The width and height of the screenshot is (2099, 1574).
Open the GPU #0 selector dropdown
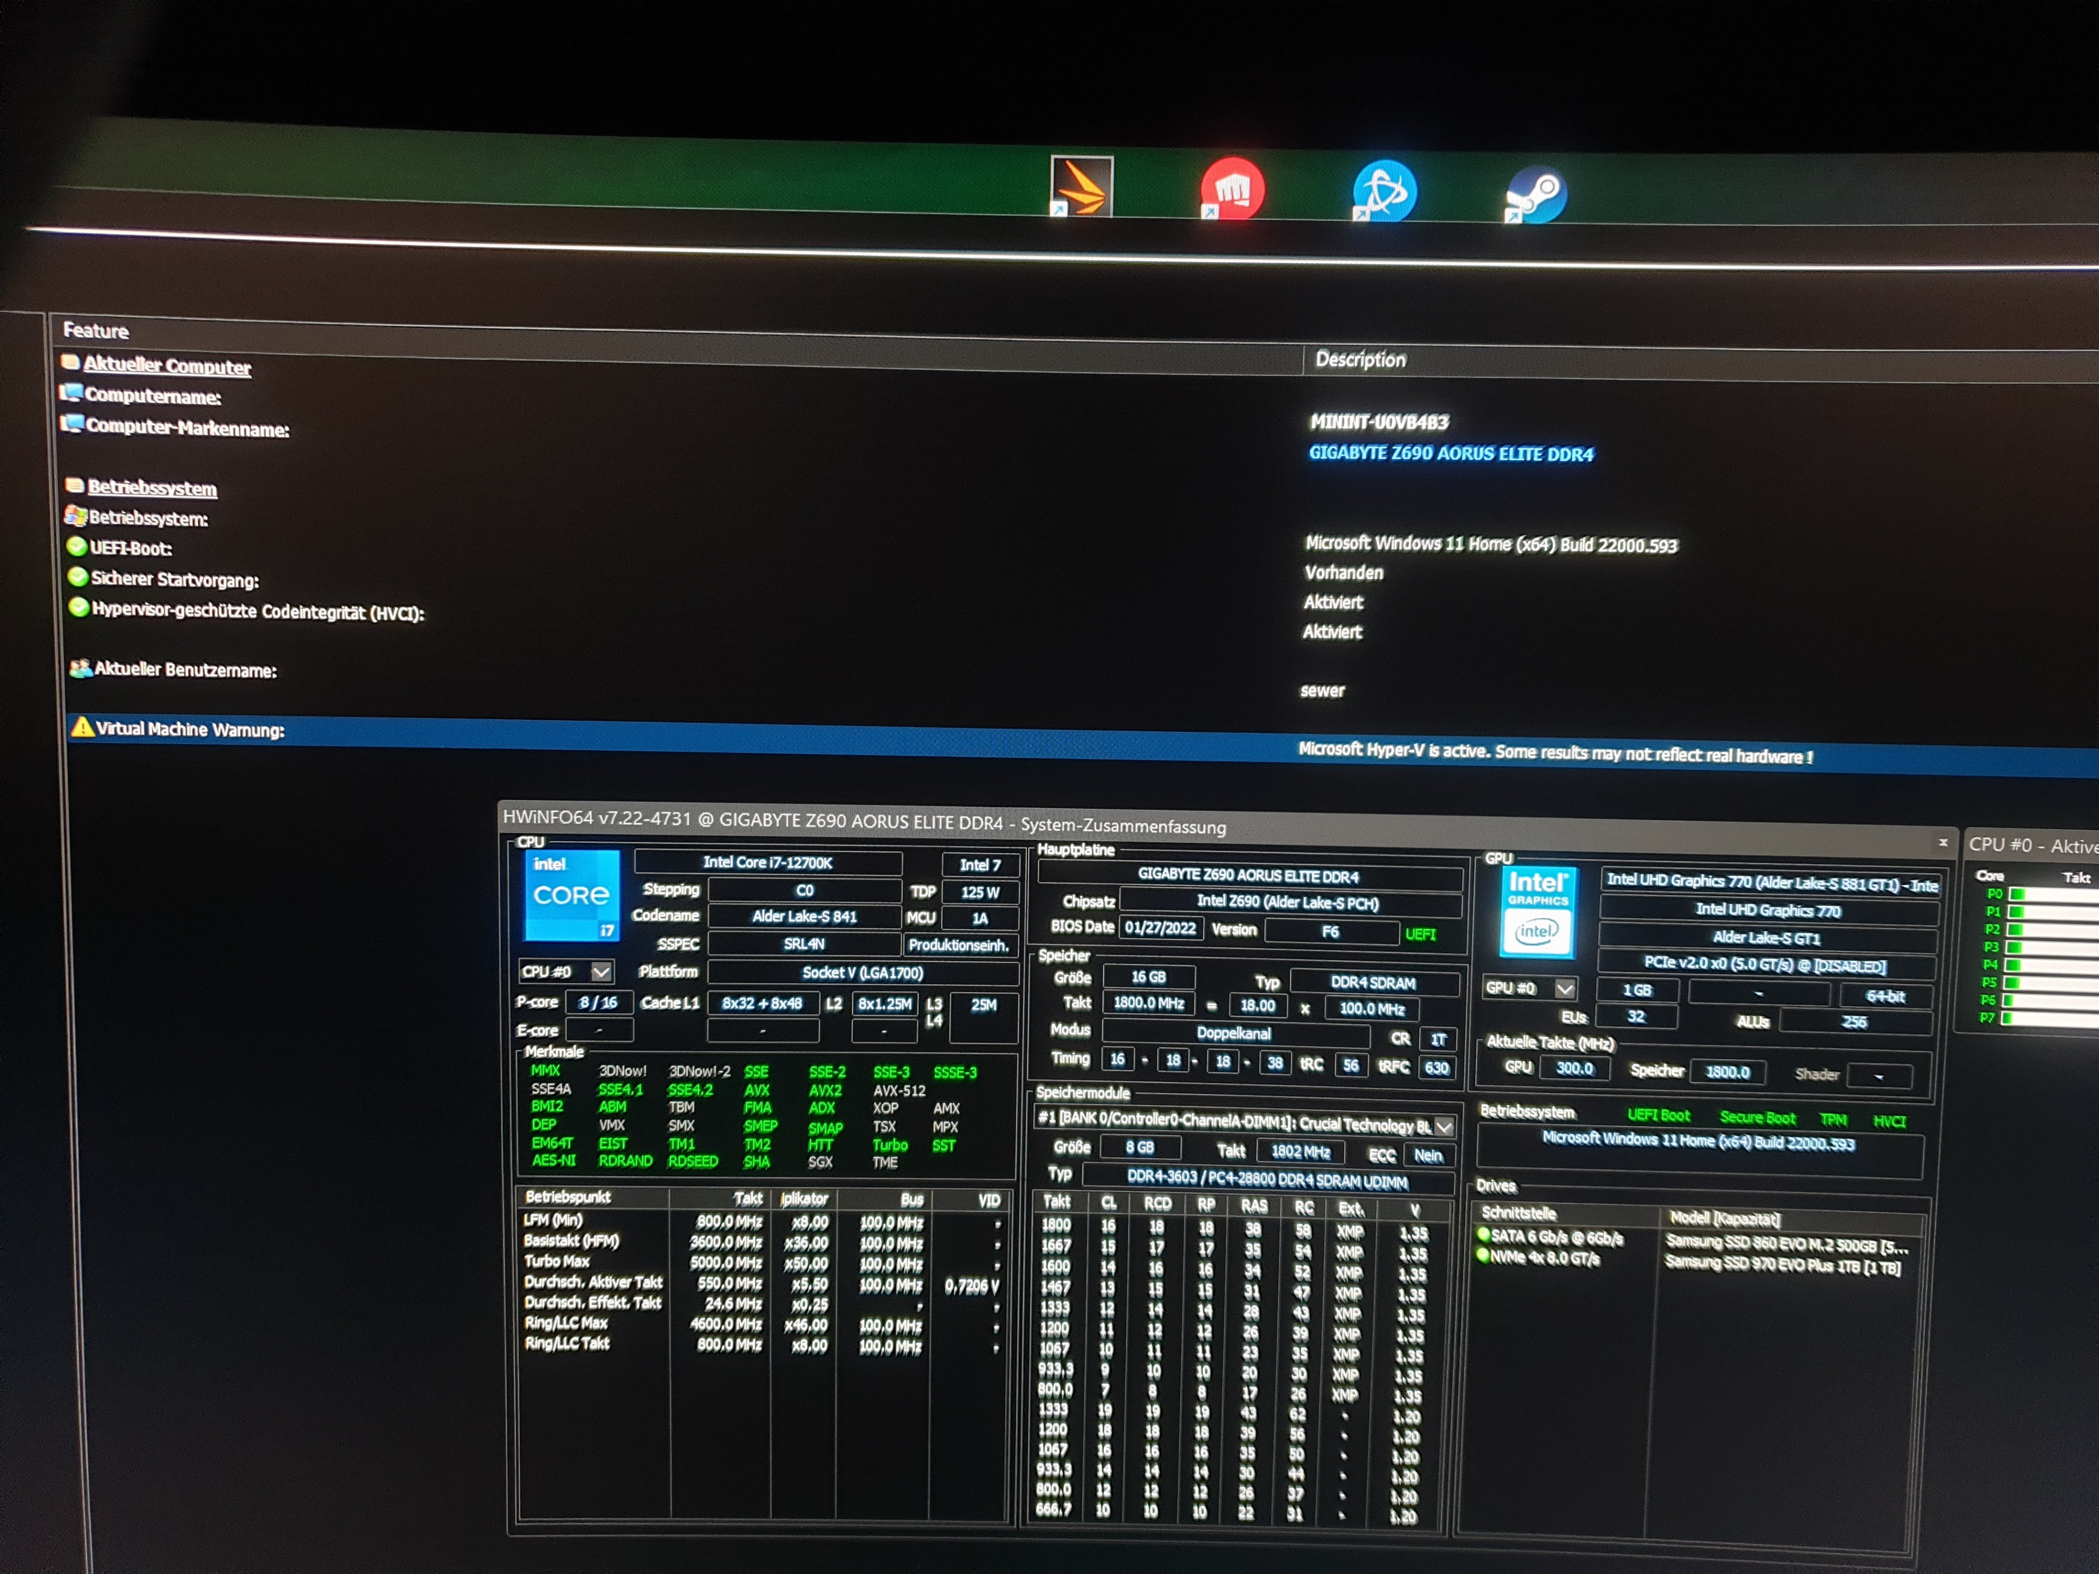(1565, 989)
